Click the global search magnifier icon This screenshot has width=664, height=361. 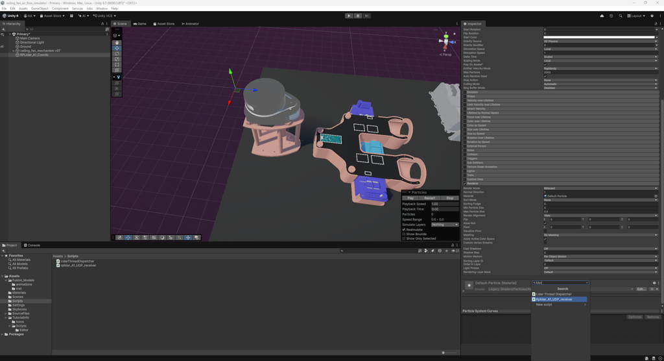pos(621,16)
